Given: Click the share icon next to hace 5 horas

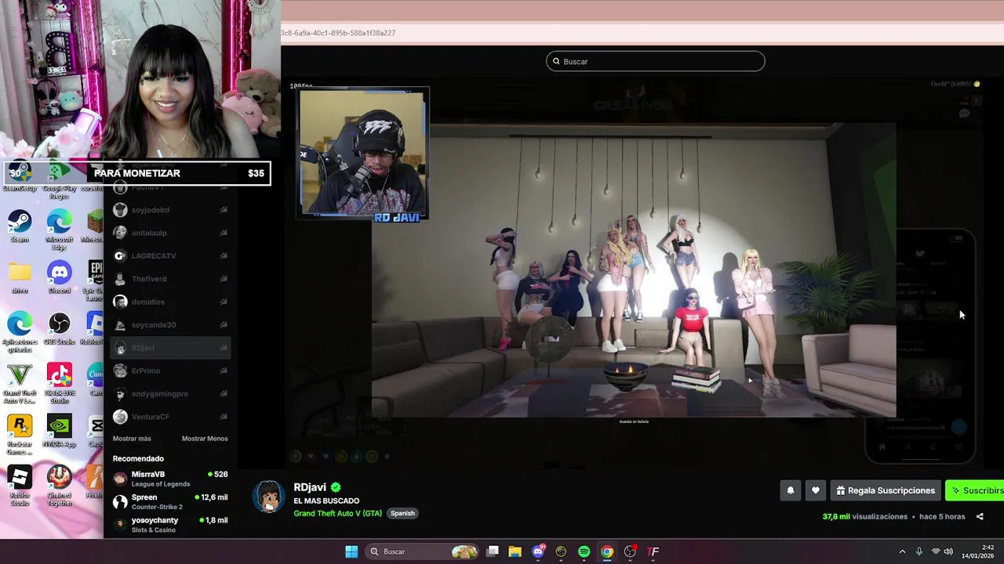Looking at the screenshot, I should (980, 516).
